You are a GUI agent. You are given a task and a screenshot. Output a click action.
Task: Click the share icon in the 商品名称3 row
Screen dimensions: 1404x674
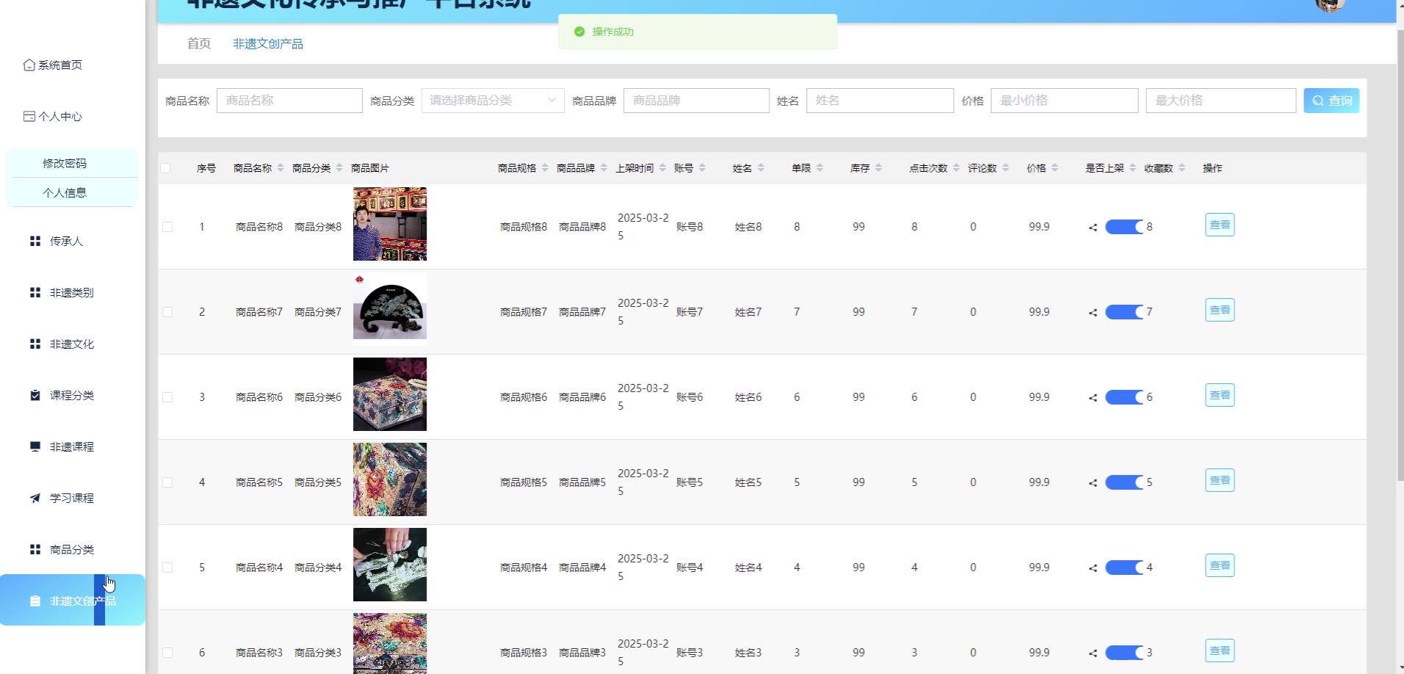tap(1093, 653)
